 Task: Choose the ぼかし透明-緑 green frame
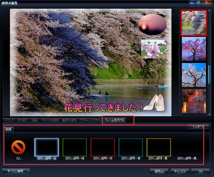[x=75, y=147]
